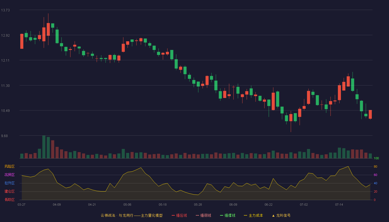Click the 龙吟信号 yellow triangle icon

(x=273, y=215)
